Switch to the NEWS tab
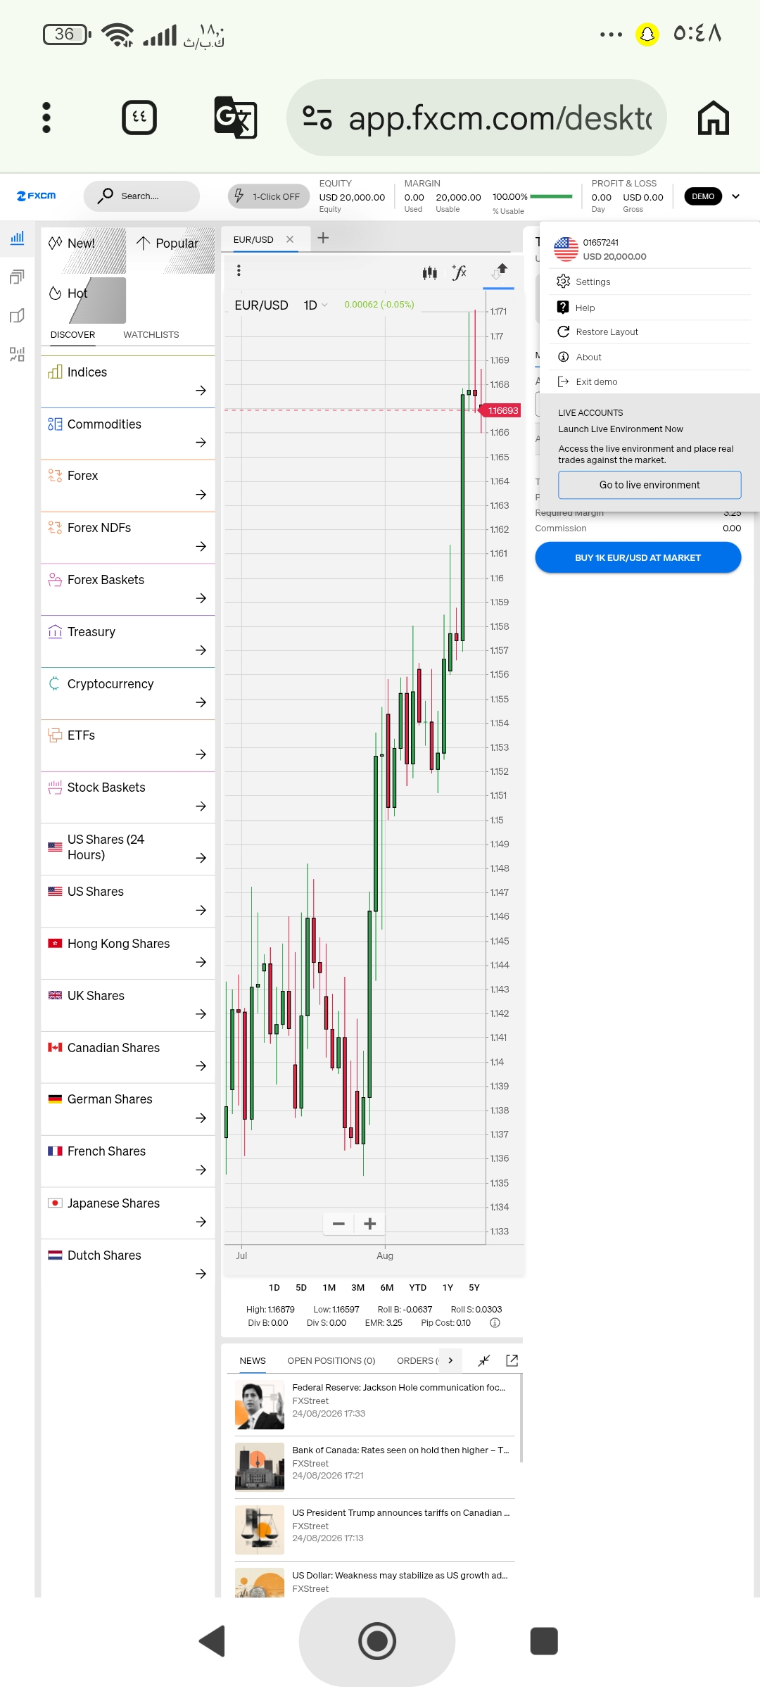 [x=253, y=1361]
